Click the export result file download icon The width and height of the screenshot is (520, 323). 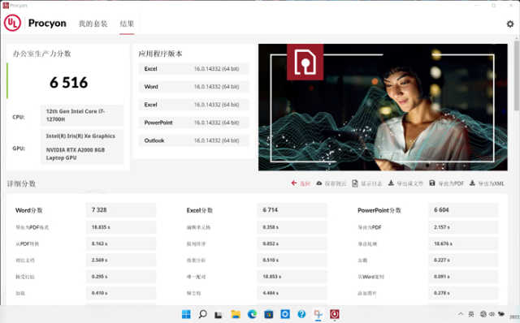[391, 183]
